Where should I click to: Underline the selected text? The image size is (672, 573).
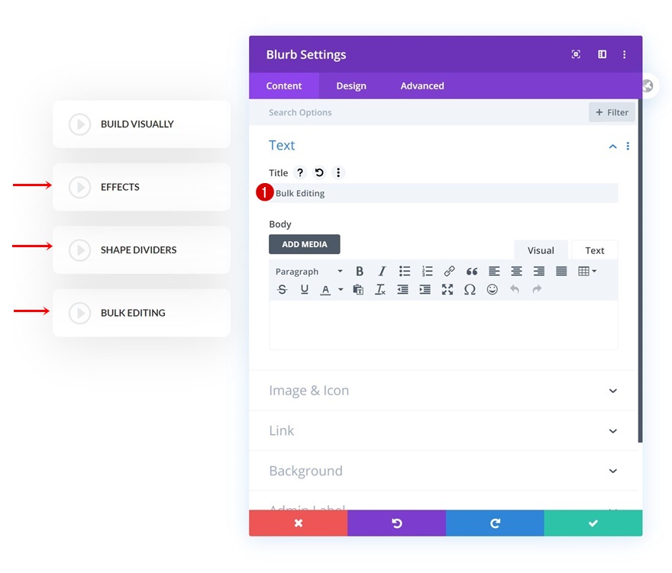point(304,289)
